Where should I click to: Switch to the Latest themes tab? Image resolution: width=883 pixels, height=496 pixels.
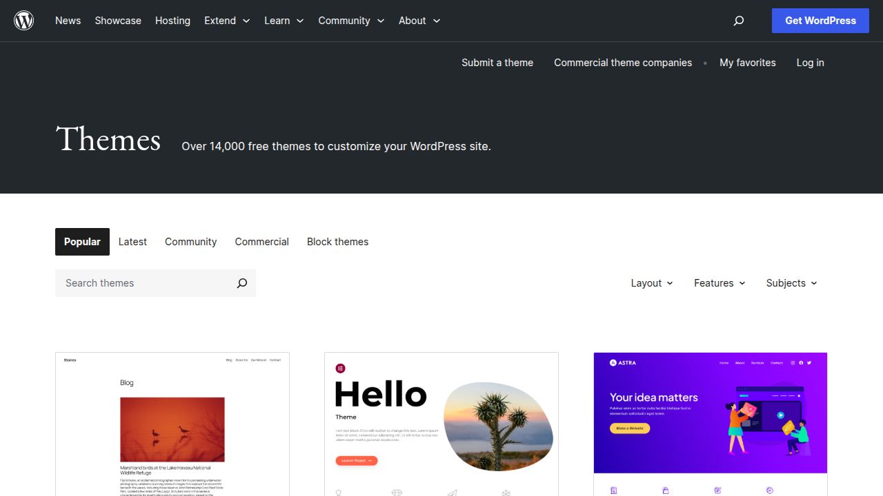[x=132, y=242]
